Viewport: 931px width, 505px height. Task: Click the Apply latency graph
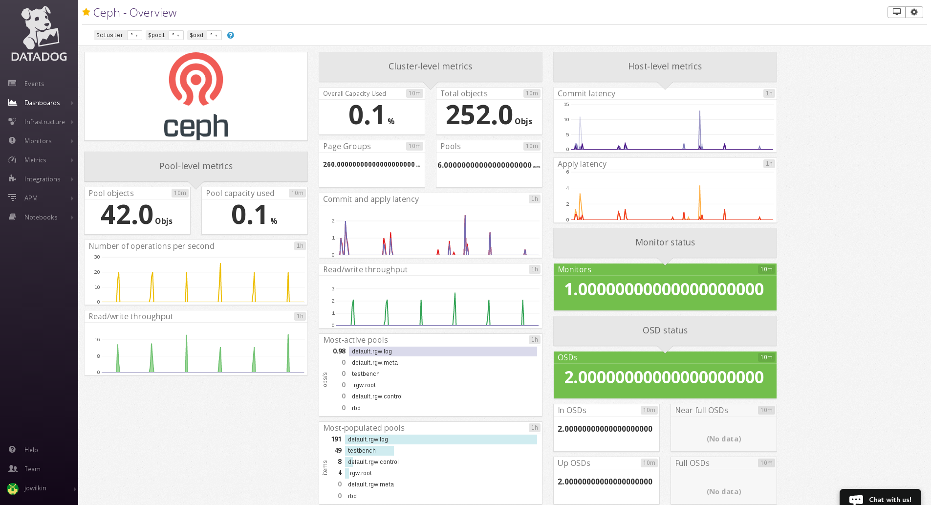[665, 197]
